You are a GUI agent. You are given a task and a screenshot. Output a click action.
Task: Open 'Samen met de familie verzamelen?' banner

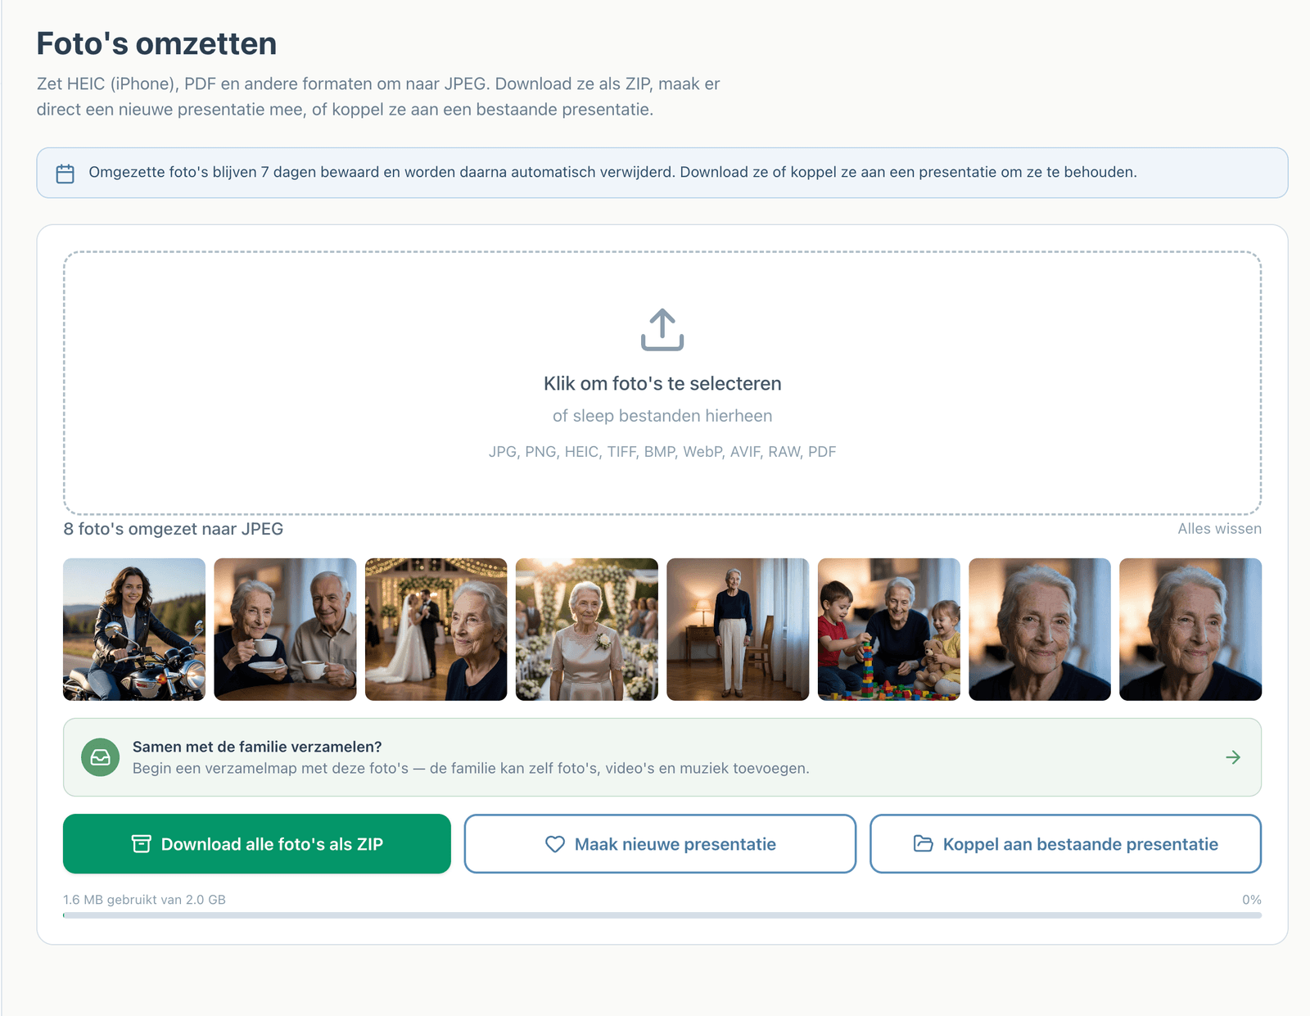(662, 757)
